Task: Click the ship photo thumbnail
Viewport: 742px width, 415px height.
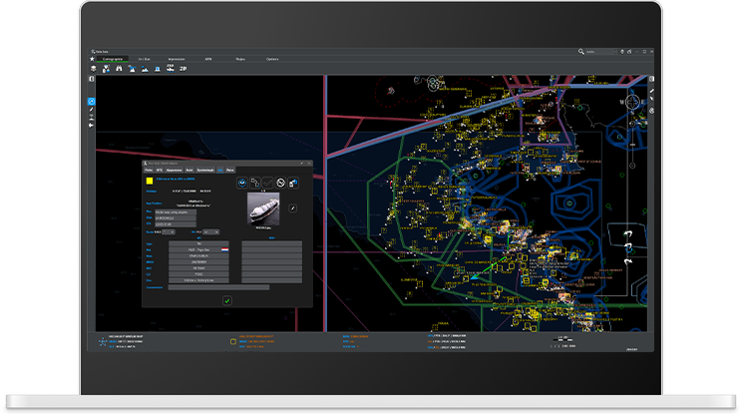Action: tap(263, 207)
